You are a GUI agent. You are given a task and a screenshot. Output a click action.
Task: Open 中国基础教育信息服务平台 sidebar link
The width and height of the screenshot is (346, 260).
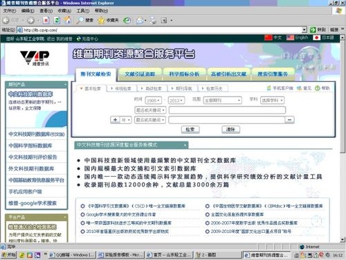[37, 180]
